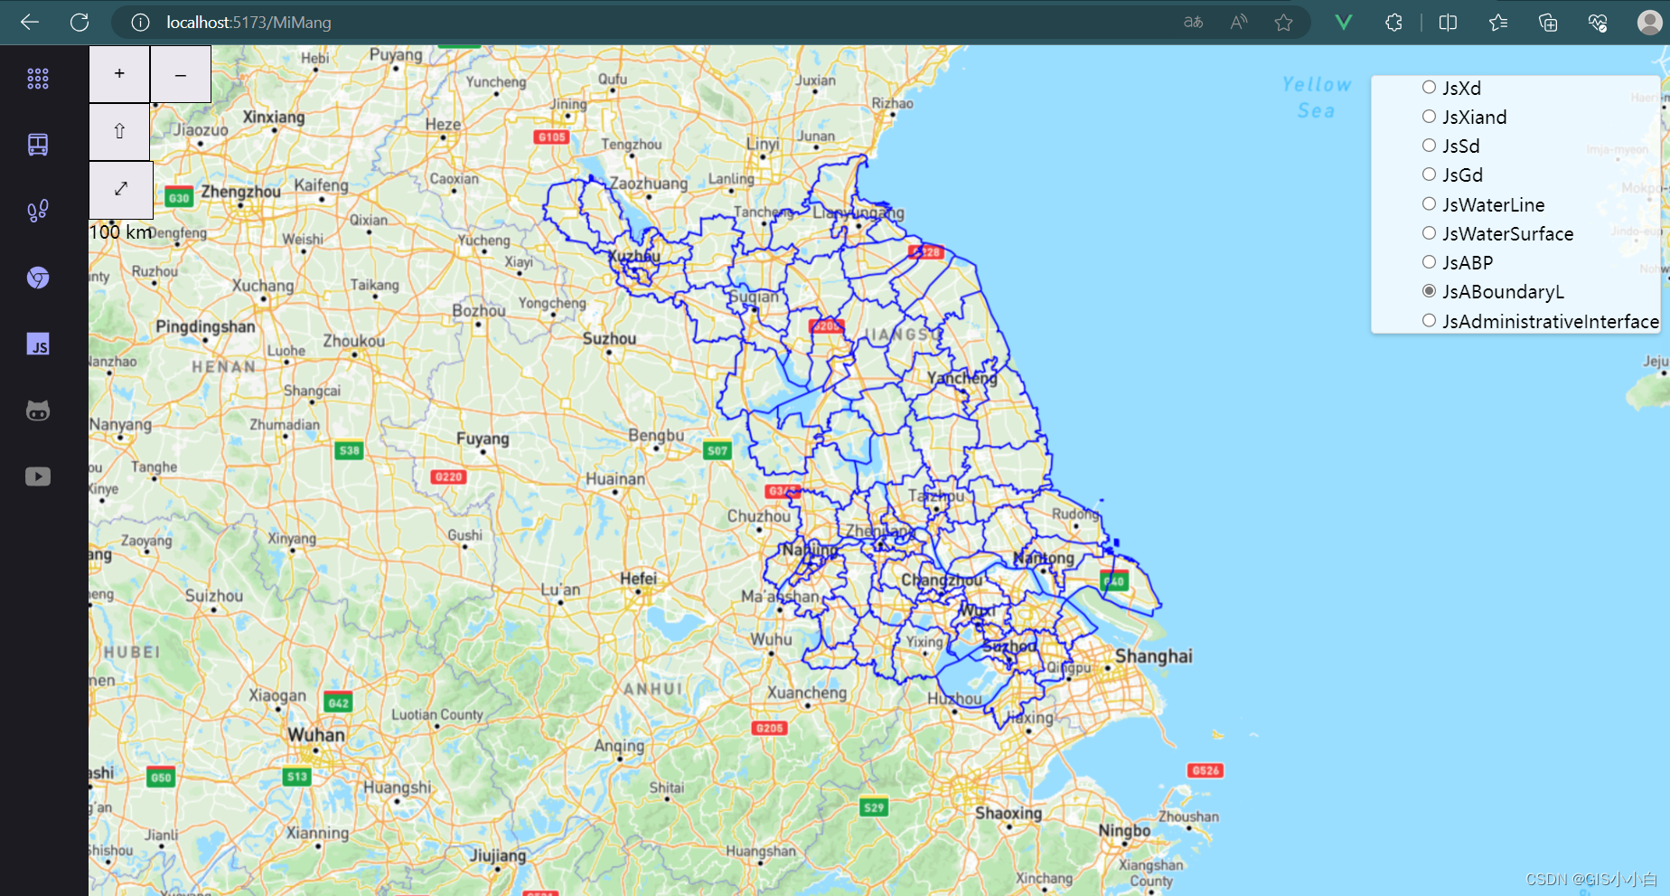Add this page to favorites star
The width and height of the screenshot is (1670, 896).
tap(1283, 23)
